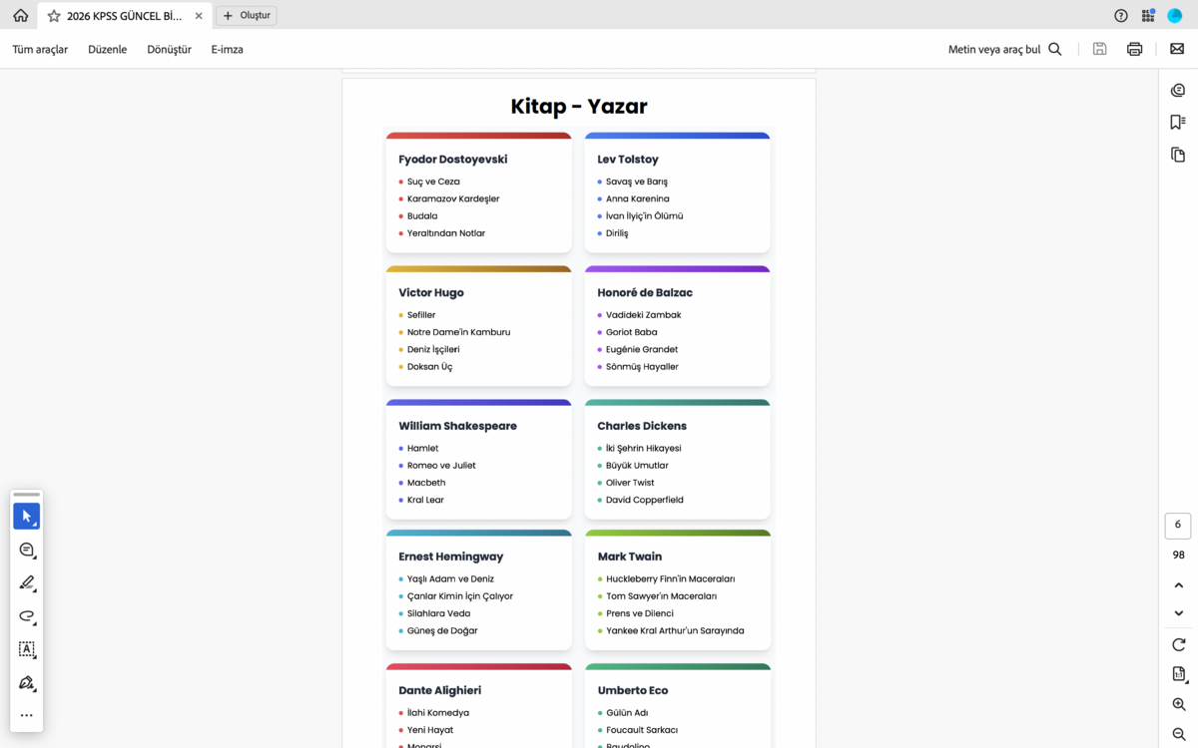Click the Lev Tolstoy card title
Screen dimensions: 1198x748
click(x=628, y=160)
